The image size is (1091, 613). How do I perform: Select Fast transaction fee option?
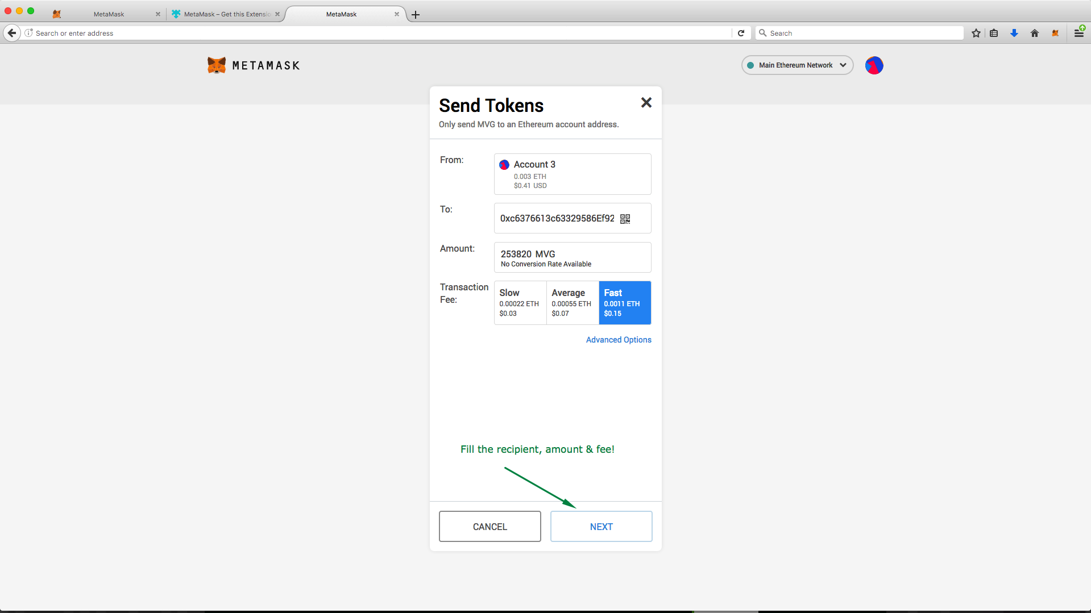[x=625, y=303]
